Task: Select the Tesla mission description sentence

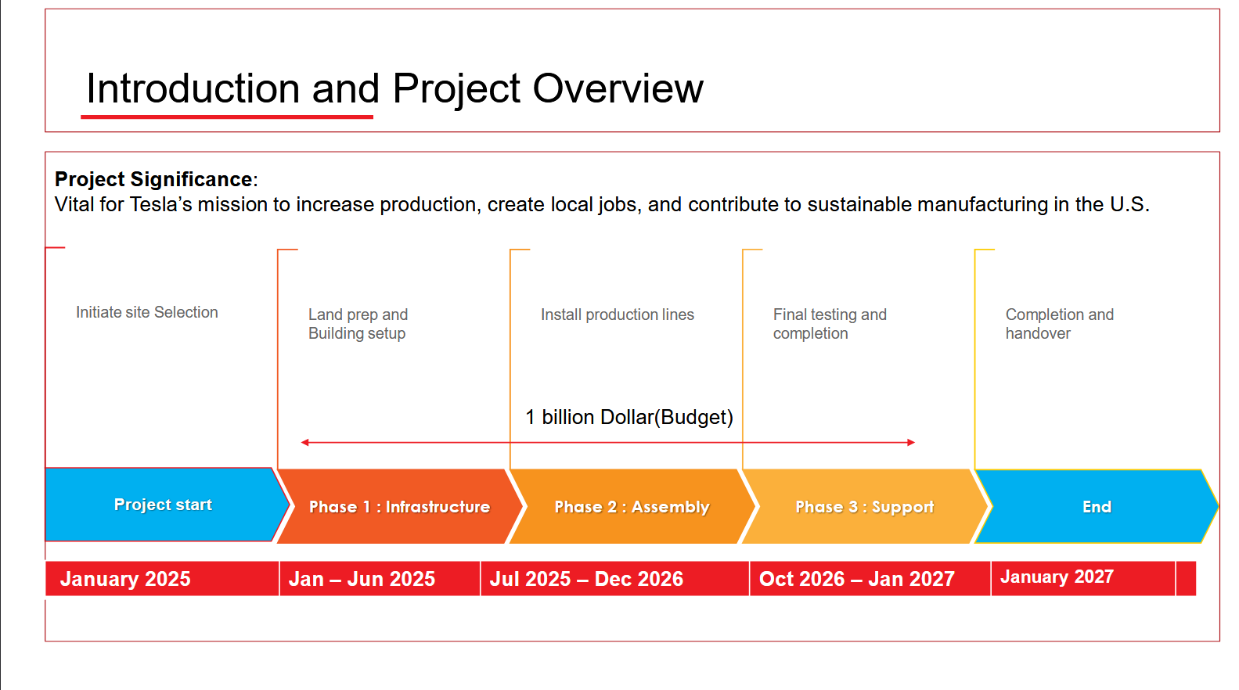Action: click(x=601, y=205)
